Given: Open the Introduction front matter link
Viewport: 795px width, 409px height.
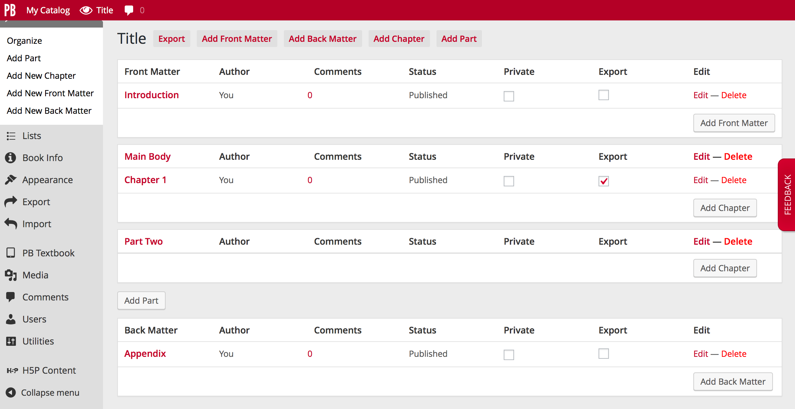Looking at the screenshot, I should click(151, 95).
